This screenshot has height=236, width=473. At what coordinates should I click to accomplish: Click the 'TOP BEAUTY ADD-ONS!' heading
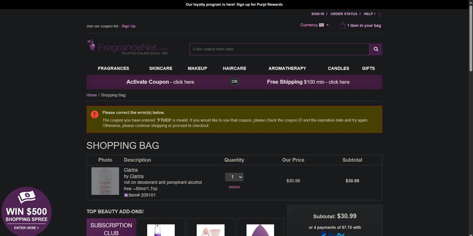coord(115,211)
